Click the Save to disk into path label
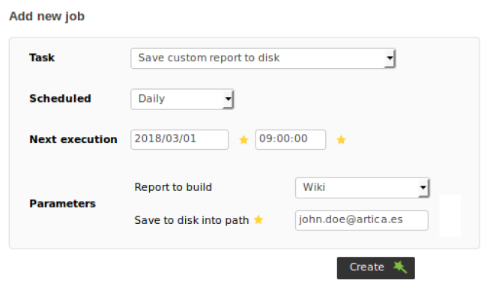The height and width of the screenshot is (292, 487). point(192,220)
